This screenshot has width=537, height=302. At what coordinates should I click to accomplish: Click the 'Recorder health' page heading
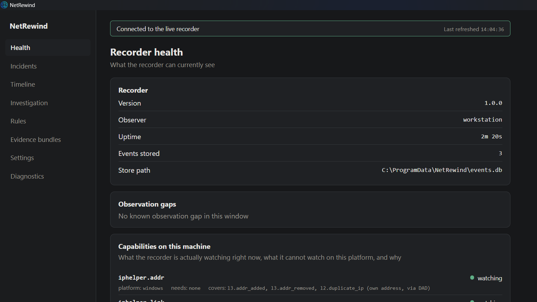(x=146, y=52)
